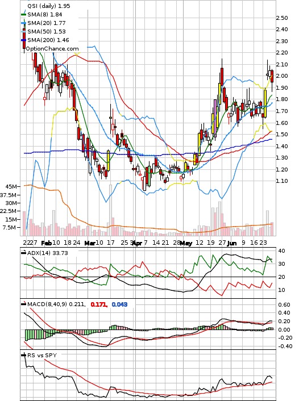Click the 7.5M volume axis label
Viewport: 299px width, 401px height.
point(10,228)
